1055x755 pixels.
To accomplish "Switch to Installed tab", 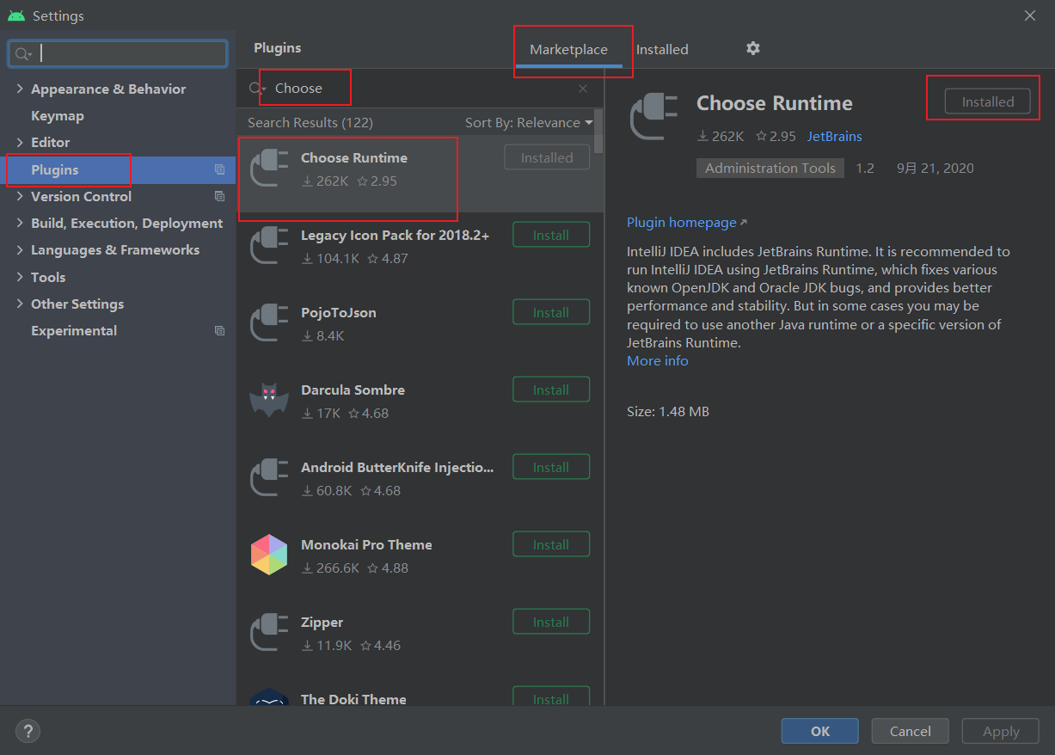I will point(662,50).
